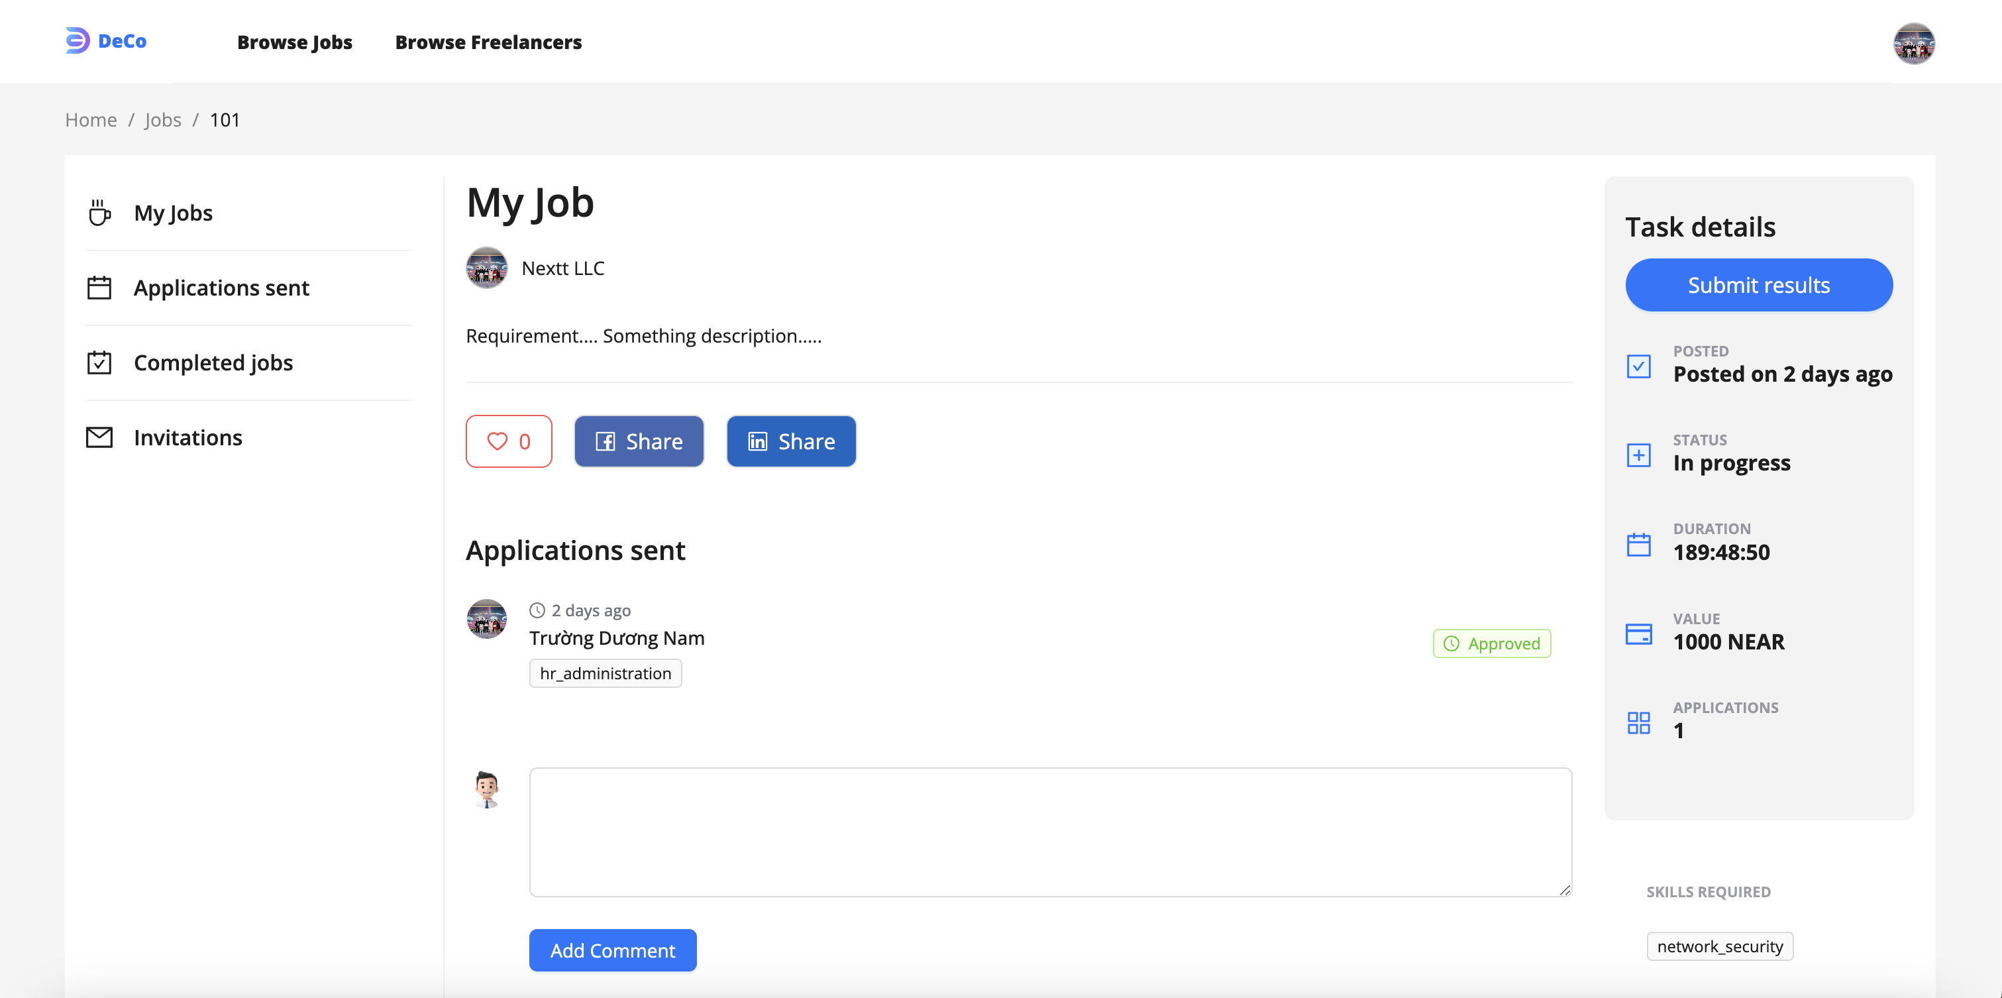The height and width of the screenshot is (998, 2002).
Task: Click the Value credit card icon
Action: 1638,634
